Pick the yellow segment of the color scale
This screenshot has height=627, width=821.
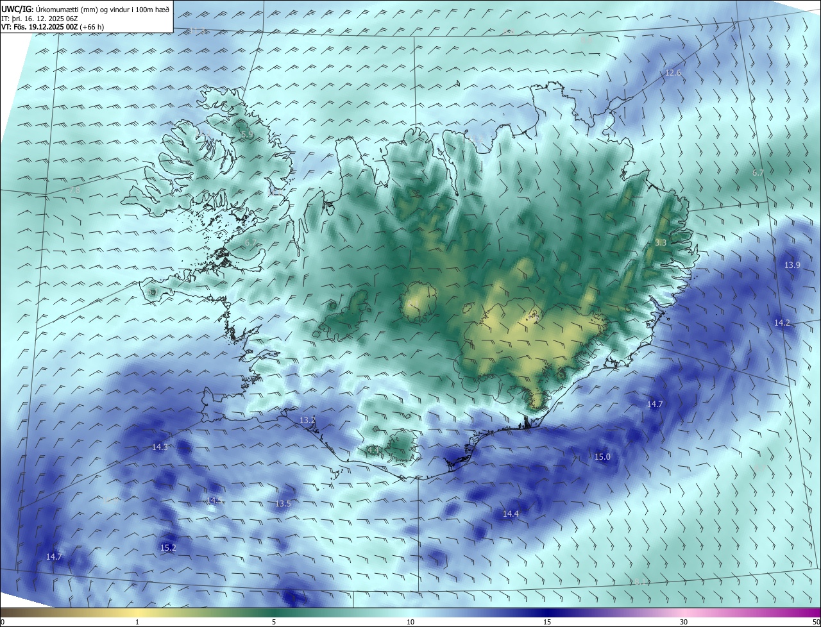[x=137, y=612]
